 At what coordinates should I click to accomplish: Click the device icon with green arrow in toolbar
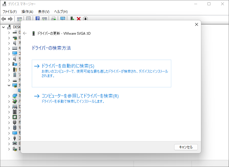(x=72, y=19)
